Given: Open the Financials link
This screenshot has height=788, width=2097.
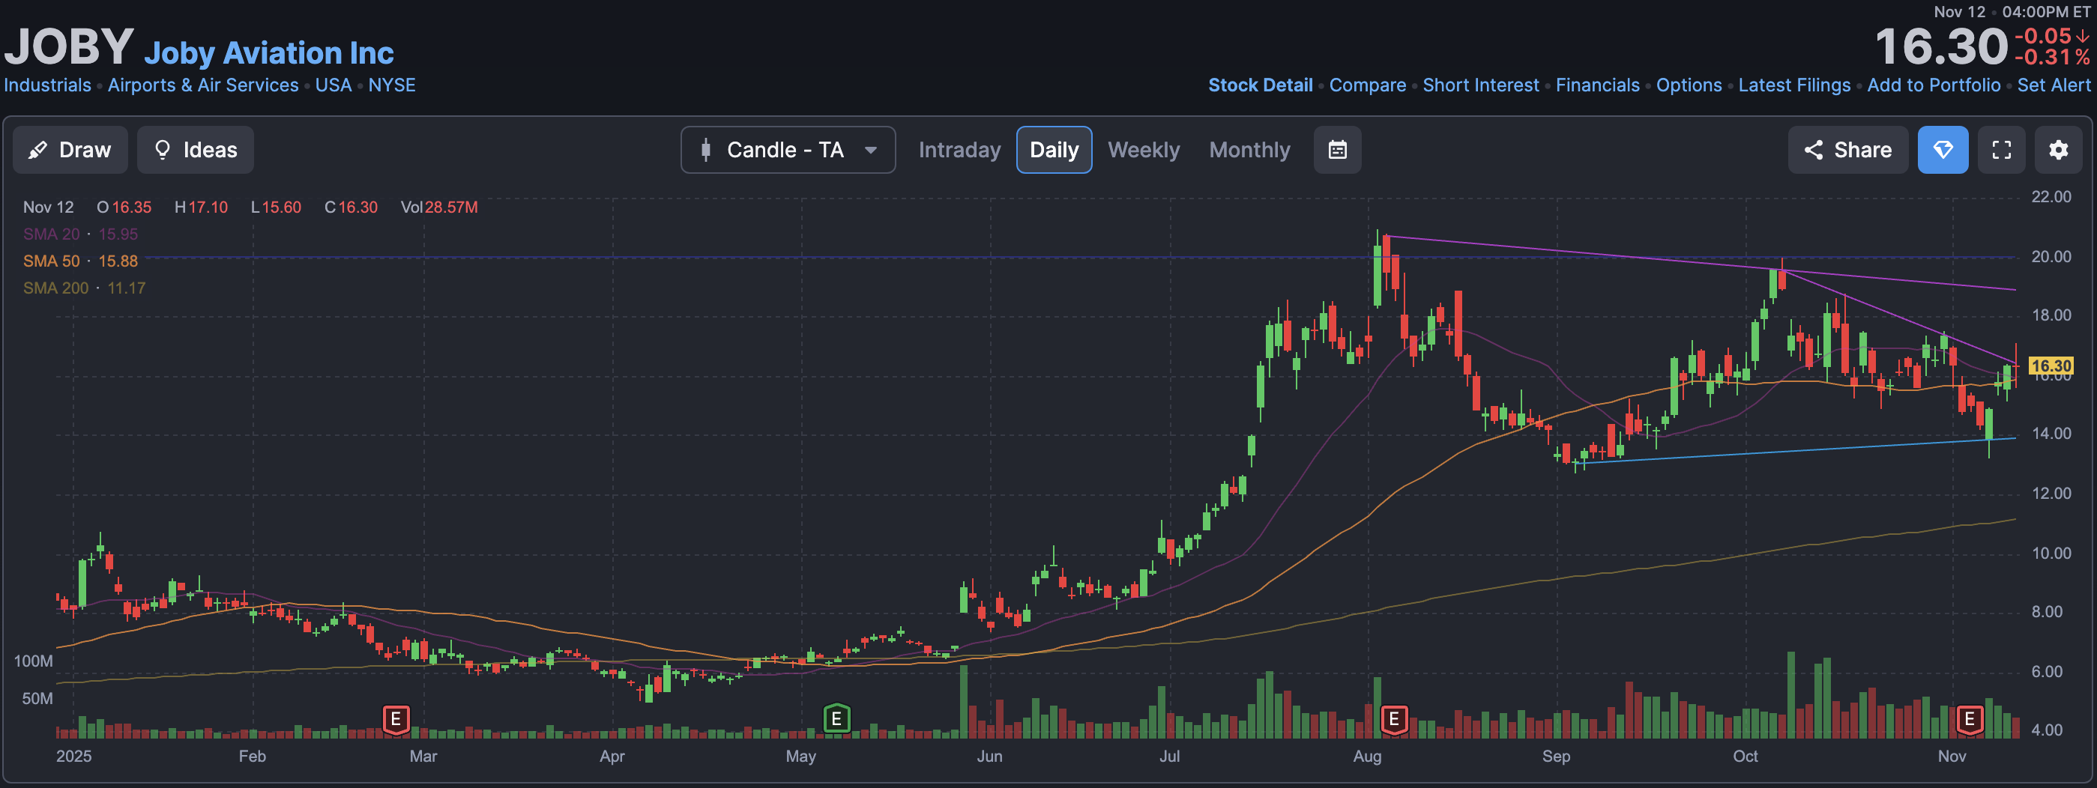Looking at the screenshot, I should click(x=1597, y=85).
